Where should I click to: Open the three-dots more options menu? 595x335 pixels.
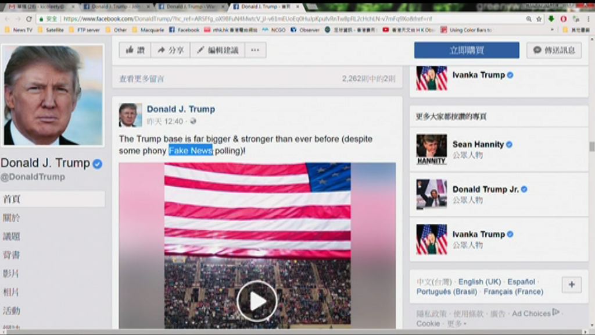pyautogui.click(x=255, y=50)
